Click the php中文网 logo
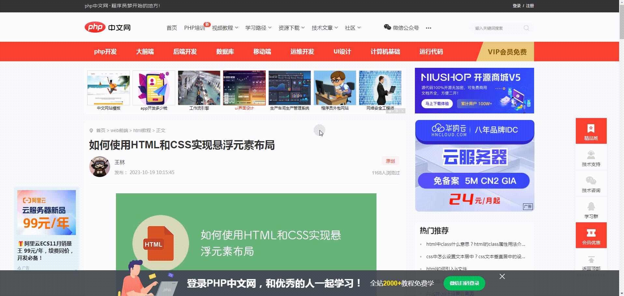624x296 pixels. point(108,27)
